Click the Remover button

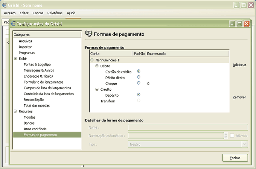click(239, 97)
